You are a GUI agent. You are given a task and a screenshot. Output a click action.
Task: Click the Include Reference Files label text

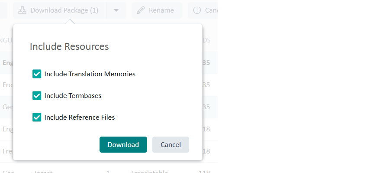(80, 117)
